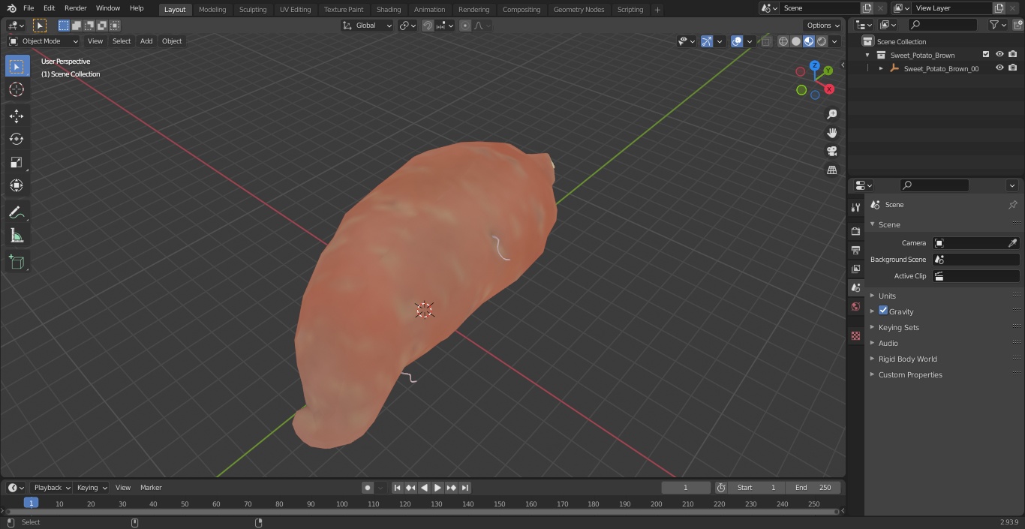This screenshot has height=529, width=1025.
Task: Toggle proportional editing
Action: tap(465, 26)
